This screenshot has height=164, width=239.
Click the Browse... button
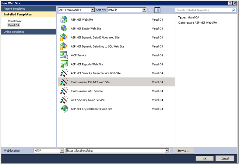point(183,150)
